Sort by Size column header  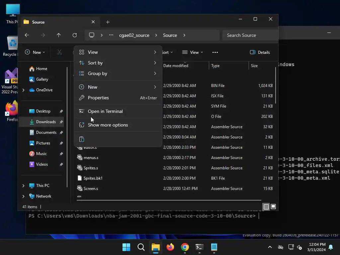tap(262, 66)
